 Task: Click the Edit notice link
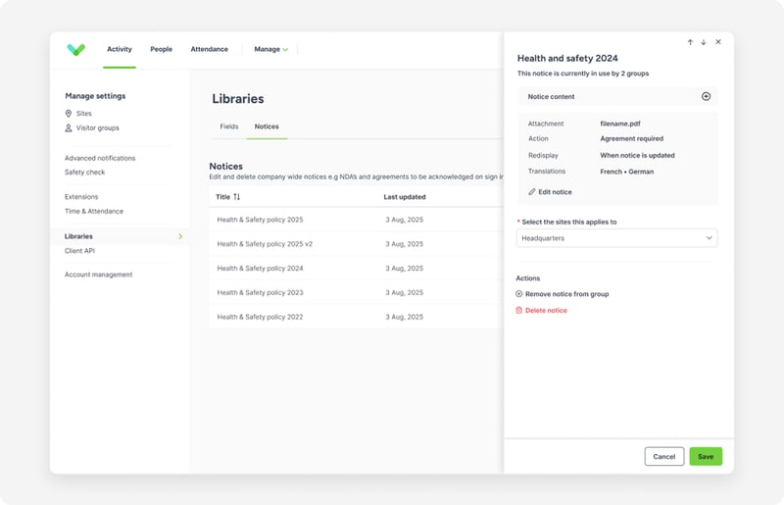(x=555, y=191)
